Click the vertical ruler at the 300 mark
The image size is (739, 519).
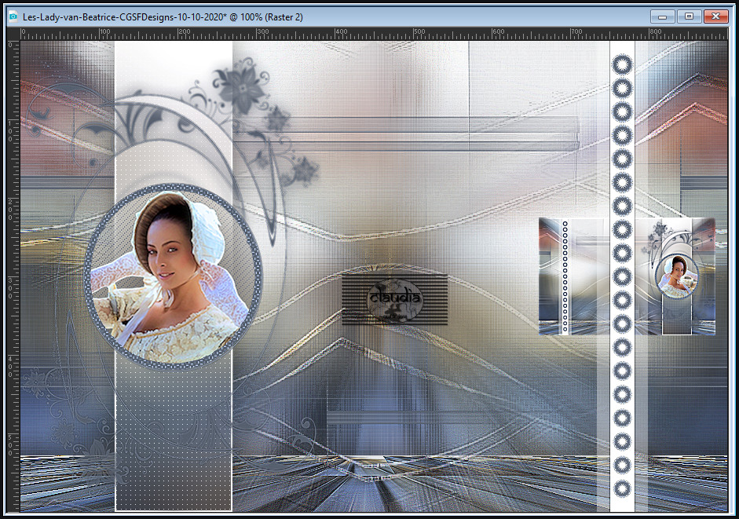(13, 287)
